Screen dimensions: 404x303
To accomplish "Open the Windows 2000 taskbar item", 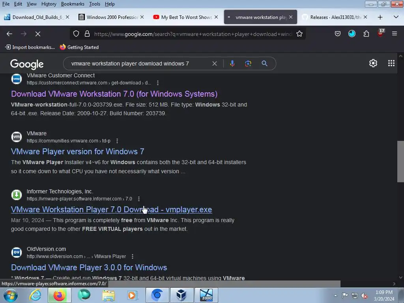I will 206,295.
